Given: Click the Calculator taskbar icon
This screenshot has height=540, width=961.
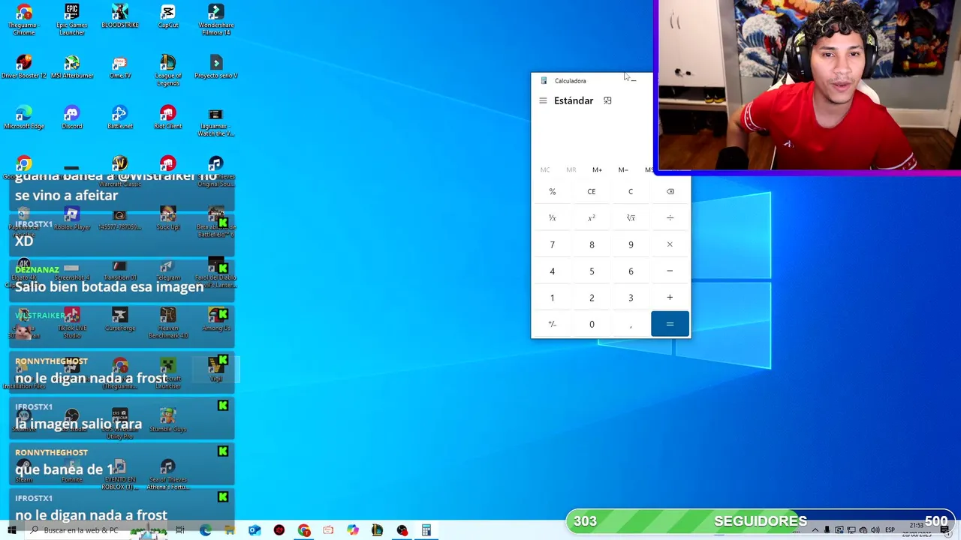Looking at the screenshot, I should [426, 530].
